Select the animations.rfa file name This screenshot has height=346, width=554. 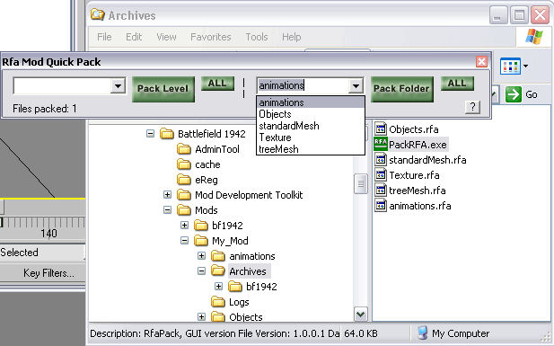(x=420, y=206)
